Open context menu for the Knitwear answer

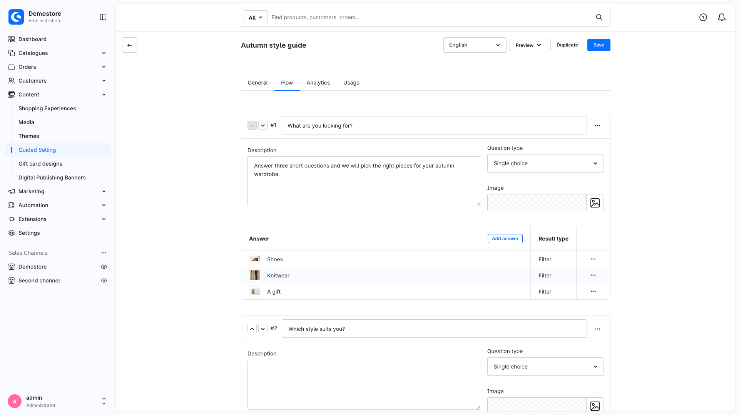click(593, 276)
